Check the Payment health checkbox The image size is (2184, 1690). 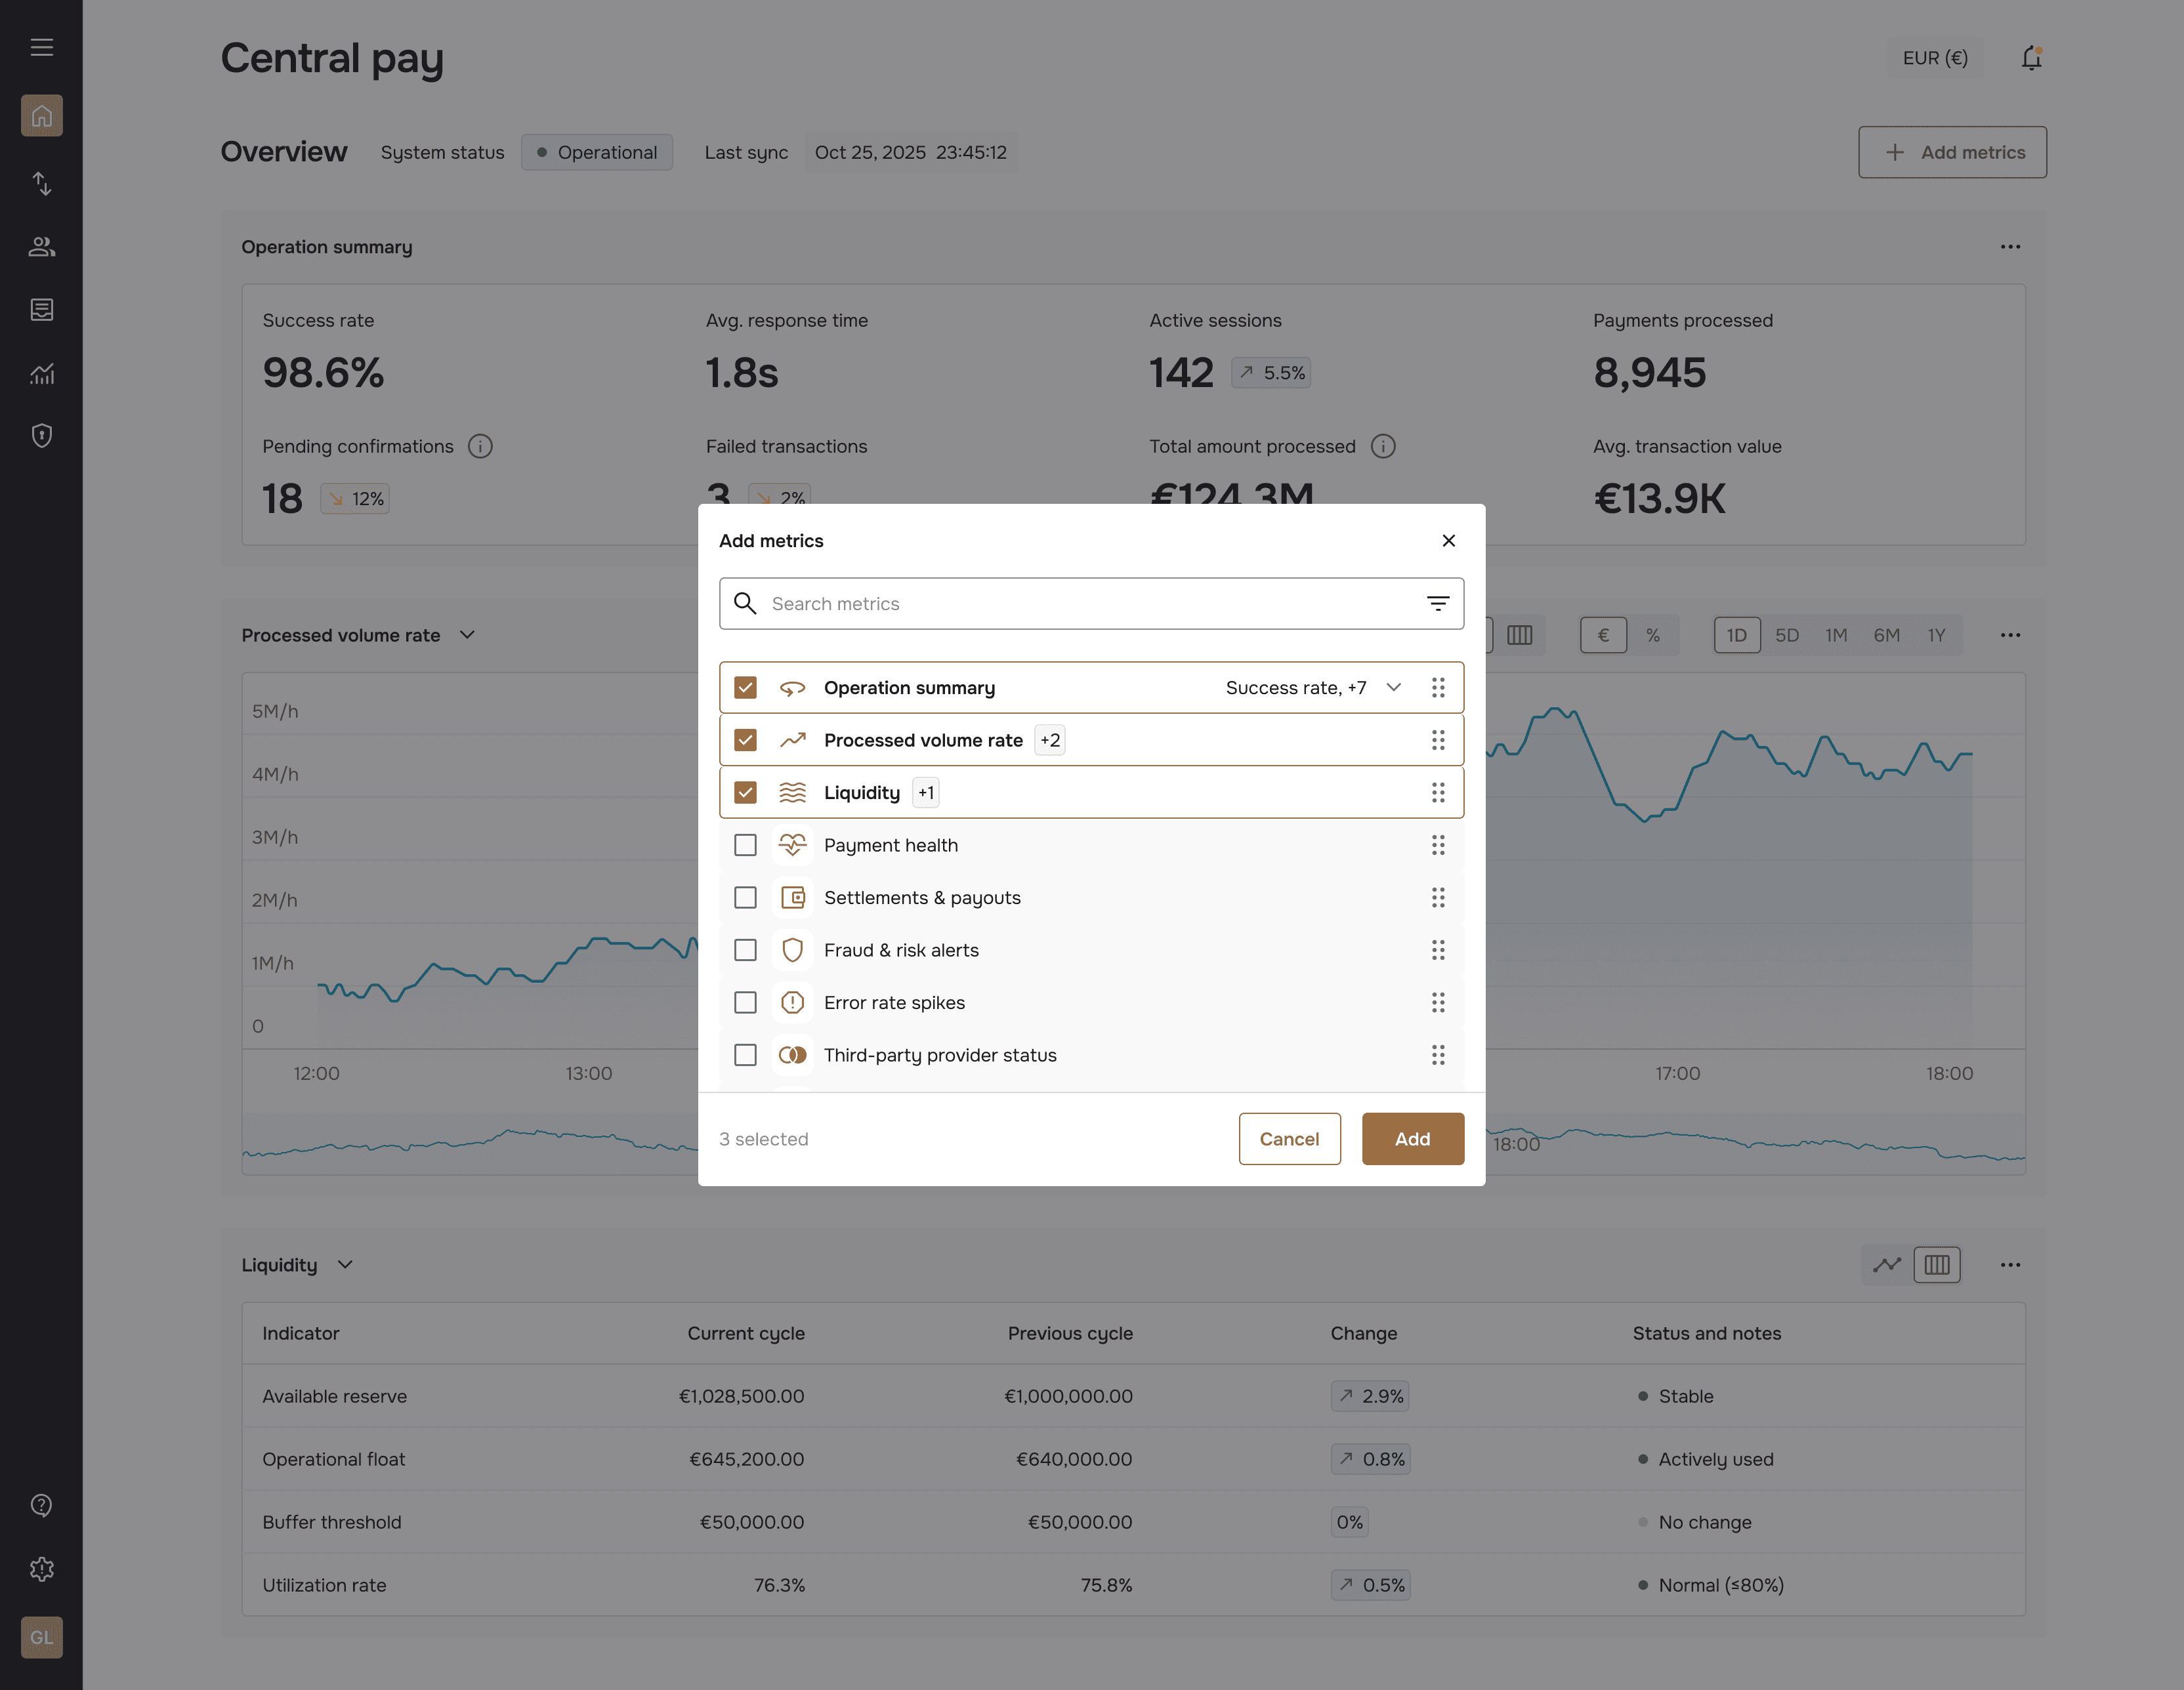(x=745, y=845)
